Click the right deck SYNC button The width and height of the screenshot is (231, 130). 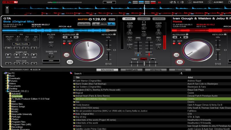[218, 64]
